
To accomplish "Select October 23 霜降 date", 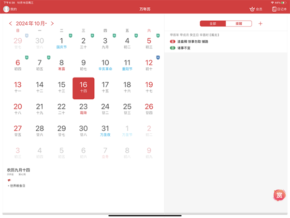I will pos(83,109).
